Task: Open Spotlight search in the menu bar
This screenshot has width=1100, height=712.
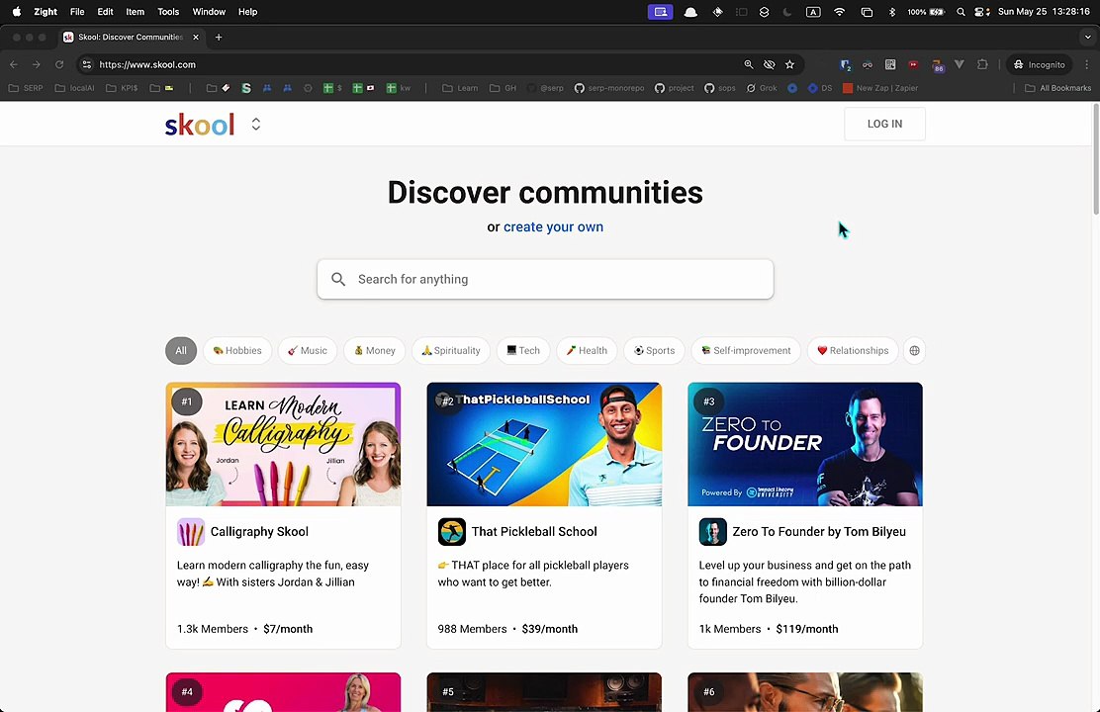Action: pyautogui.click(x=961, y=12)
